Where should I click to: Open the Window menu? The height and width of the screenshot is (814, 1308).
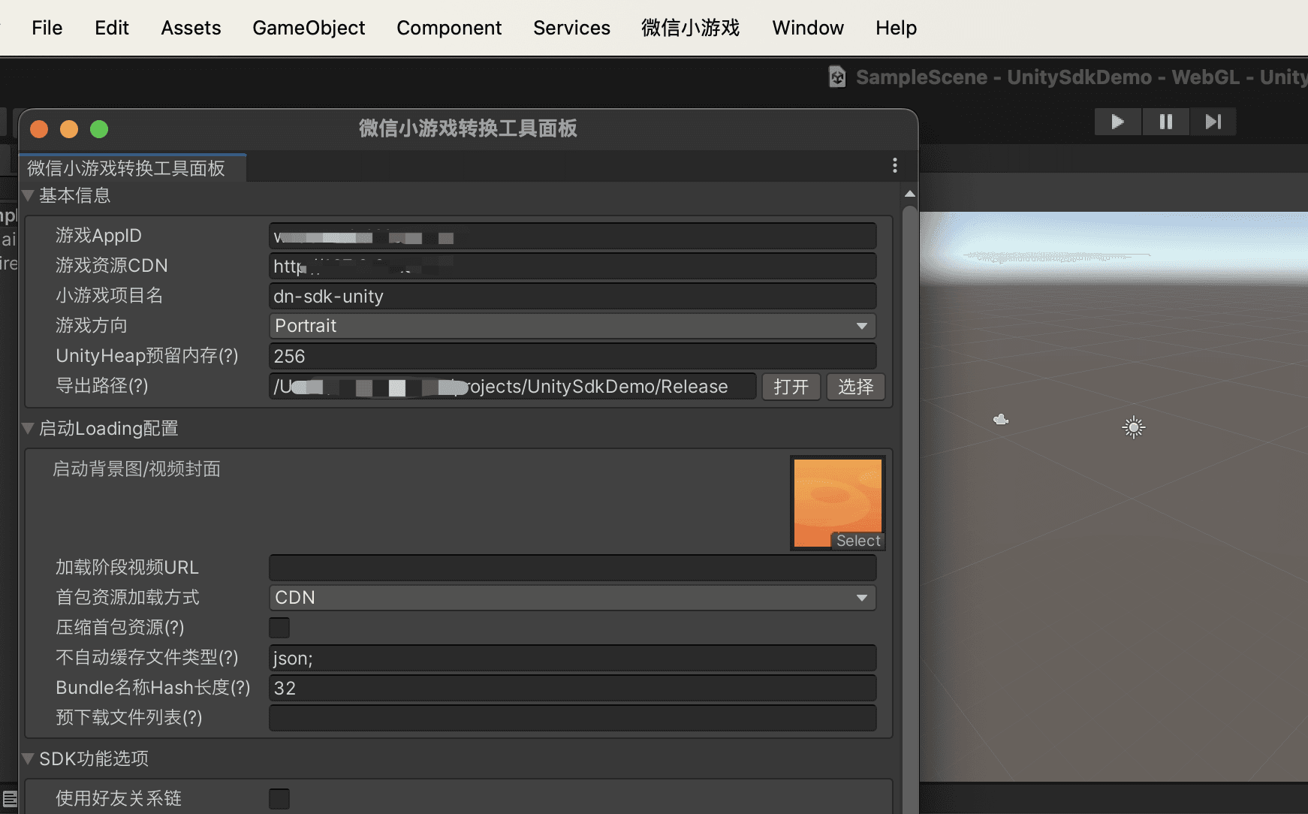pos(808,28)
